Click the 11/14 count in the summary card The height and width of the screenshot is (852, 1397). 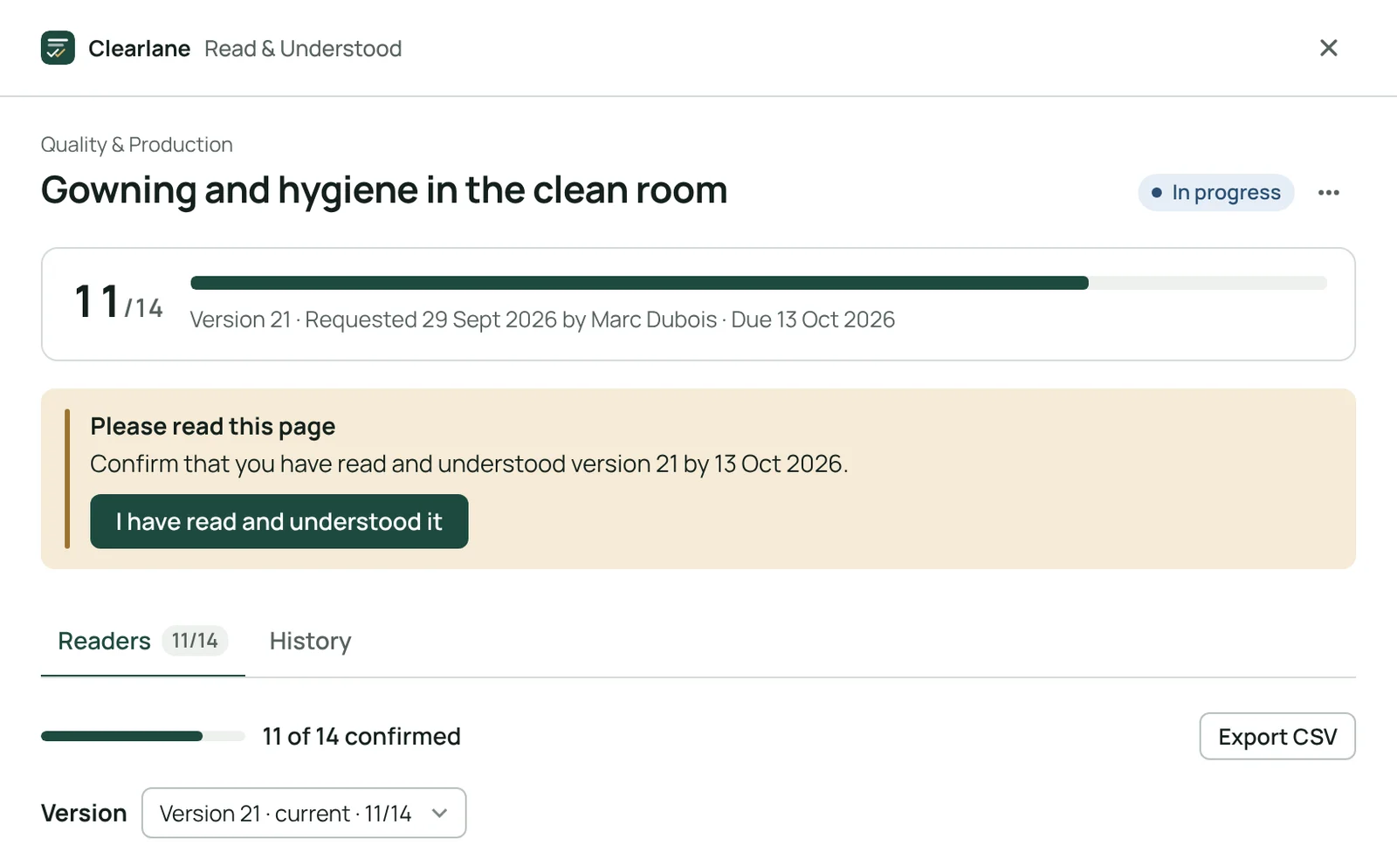pyautogui.click(x=119, y=303)
